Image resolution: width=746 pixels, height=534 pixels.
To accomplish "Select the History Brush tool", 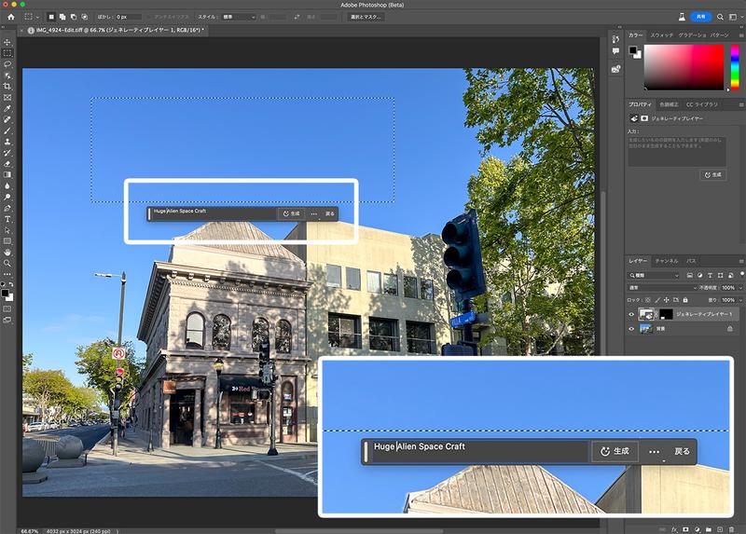I will 7,153.
